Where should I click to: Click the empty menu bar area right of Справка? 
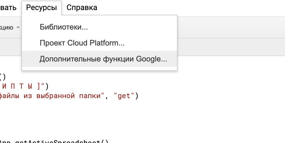click(x=190, y=8)
